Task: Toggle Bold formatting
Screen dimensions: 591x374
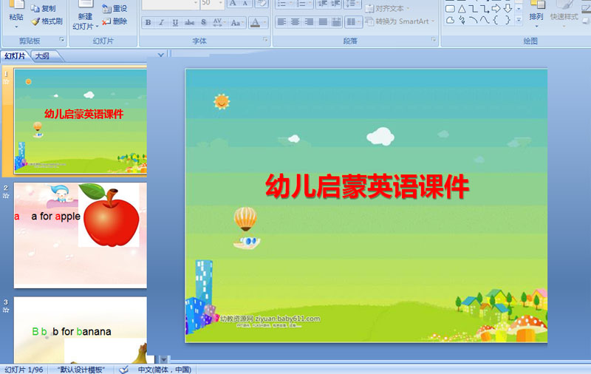Action: point(148,23)
